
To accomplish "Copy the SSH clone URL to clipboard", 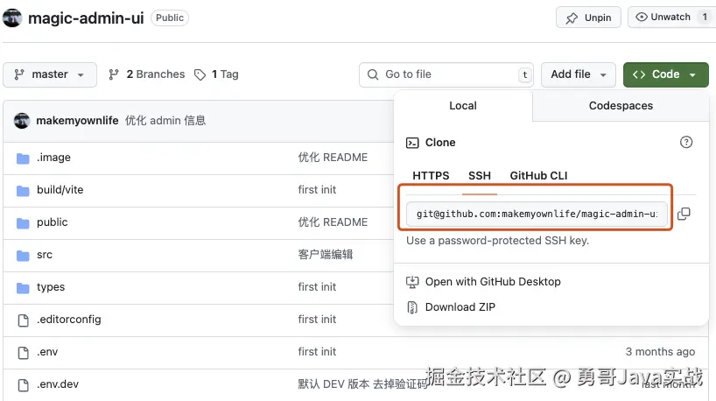I will [x=684, y=214].
